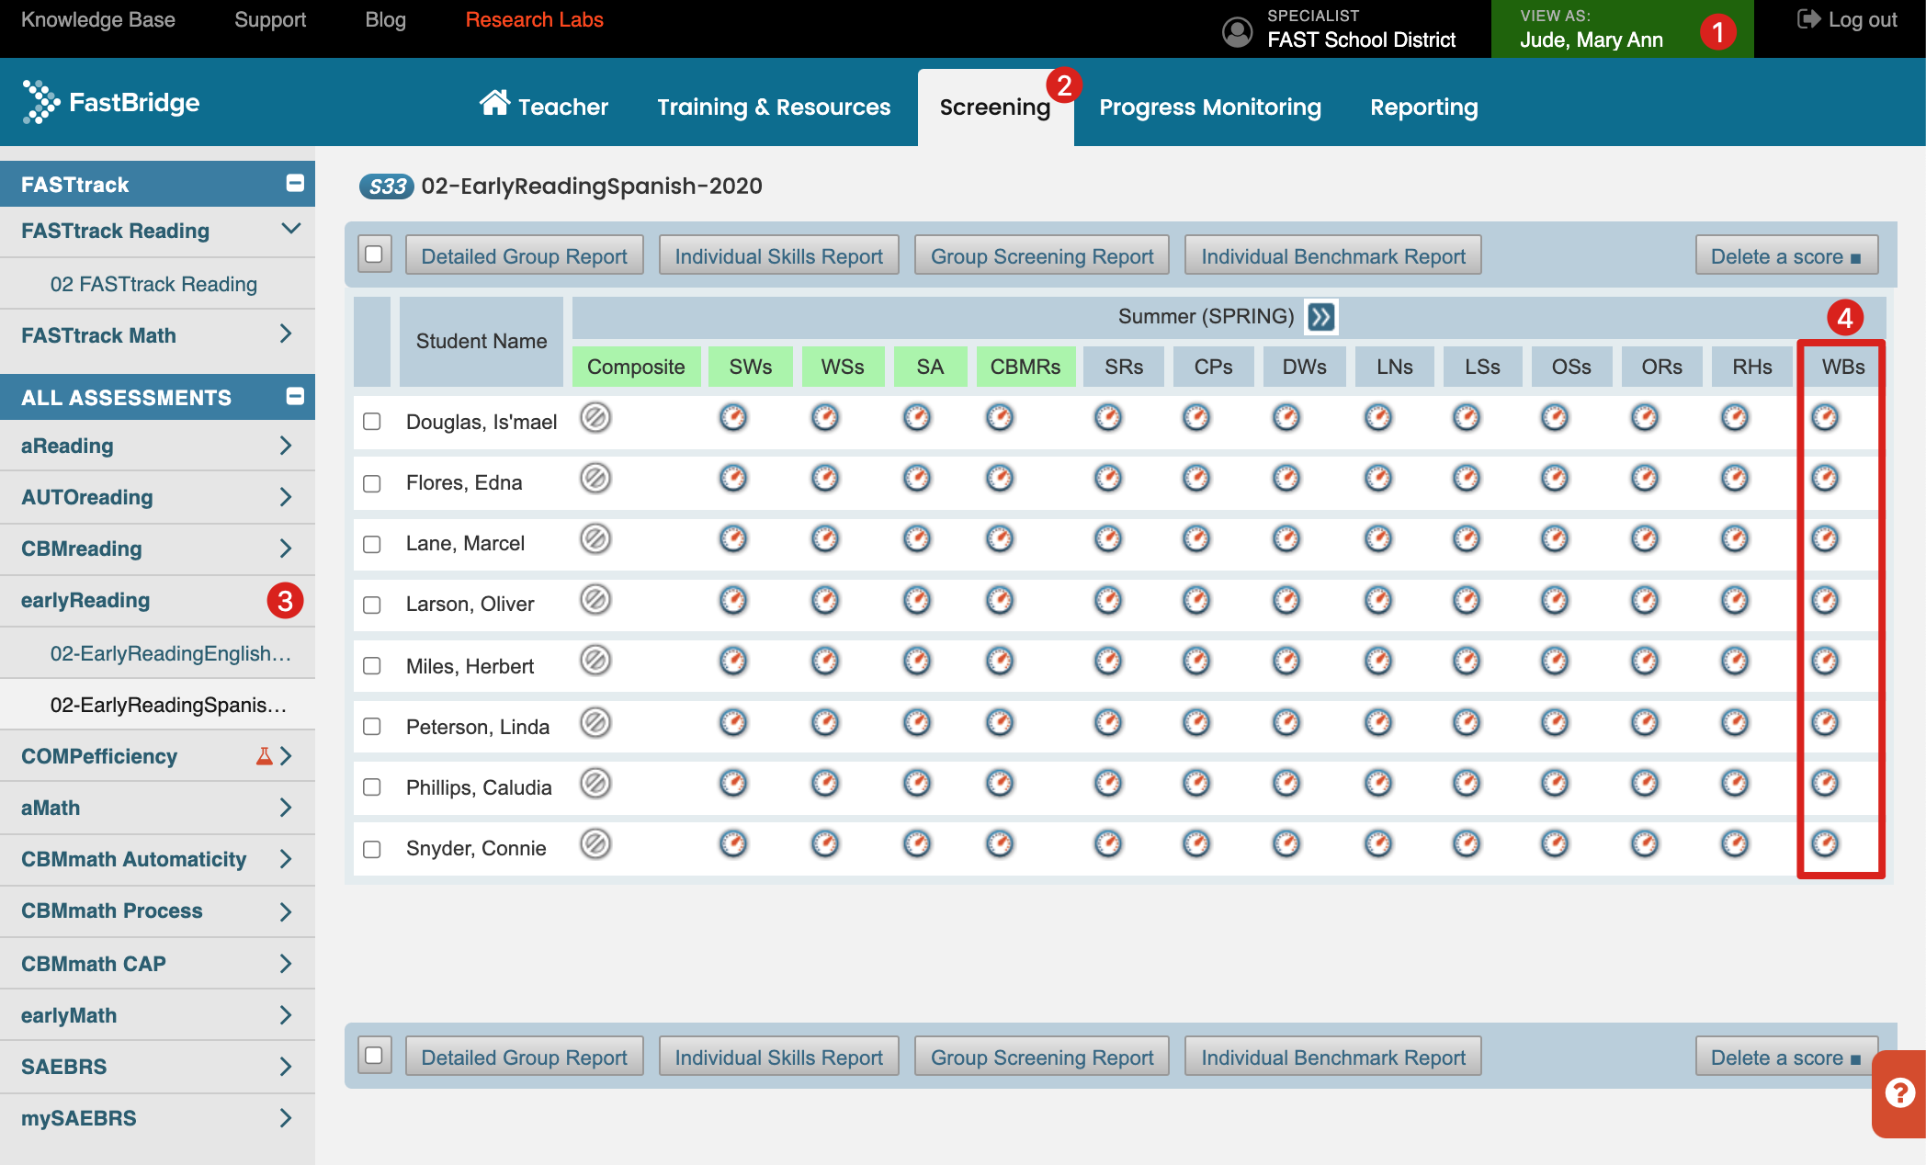Select checkbox for Miles, Herbert
The width and height of the screenshot is (1926, 1165).
pyautogui.click(x=372, y=666)
